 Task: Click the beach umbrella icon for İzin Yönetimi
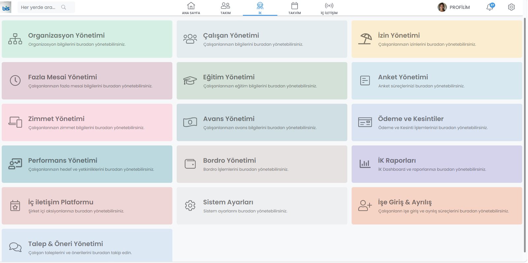pyautogui.click(x=365, y=39)
